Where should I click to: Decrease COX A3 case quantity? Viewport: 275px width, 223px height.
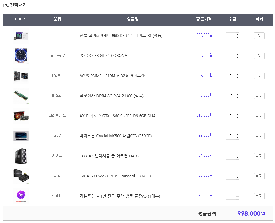point(237,157)
